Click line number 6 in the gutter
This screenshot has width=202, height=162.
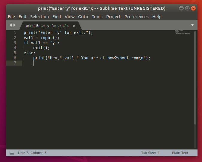pyautogui.click(x=15, y=58)
